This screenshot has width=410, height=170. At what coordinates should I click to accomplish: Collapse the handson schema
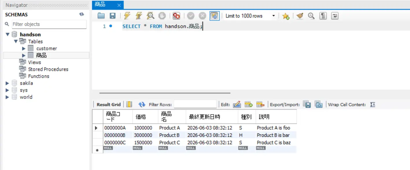click(8, 34)
